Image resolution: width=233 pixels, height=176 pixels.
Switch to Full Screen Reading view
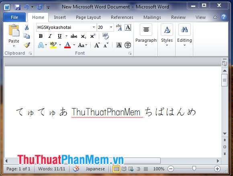coord(124,169)
